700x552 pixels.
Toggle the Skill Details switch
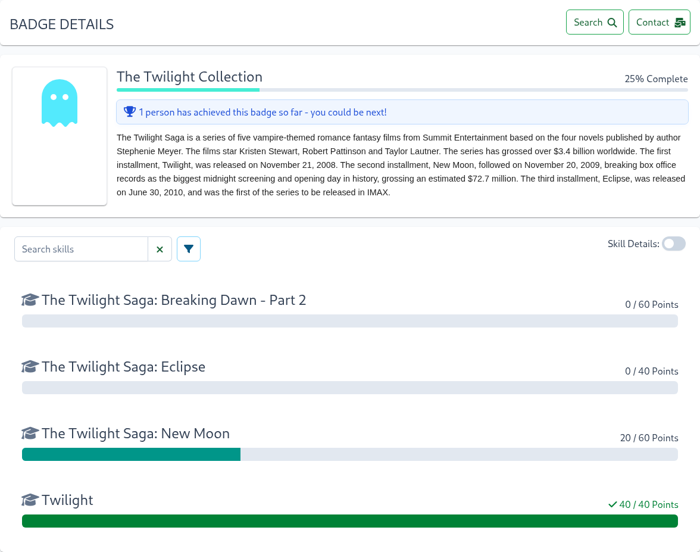(x=674, y=244)
